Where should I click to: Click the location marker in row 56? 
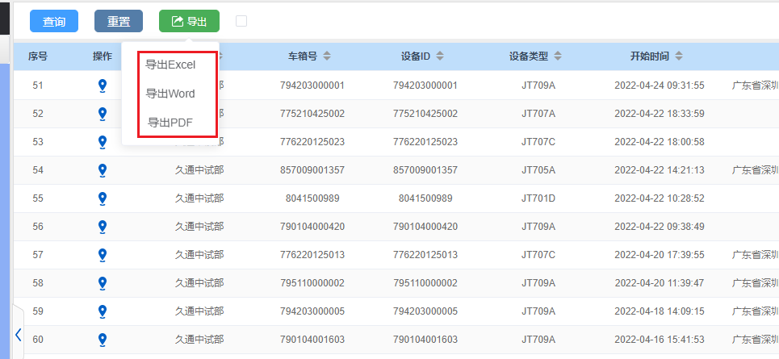click(x=103, y=227)
